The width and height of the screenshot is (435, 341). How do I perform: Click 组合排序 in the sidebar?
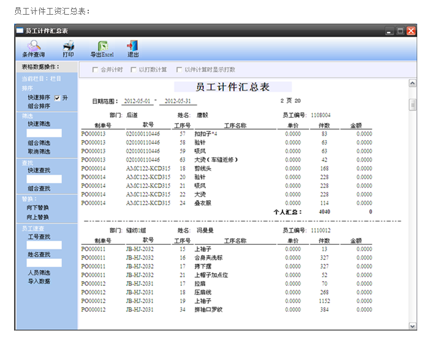pyautogui.click(x=39, y=107)
